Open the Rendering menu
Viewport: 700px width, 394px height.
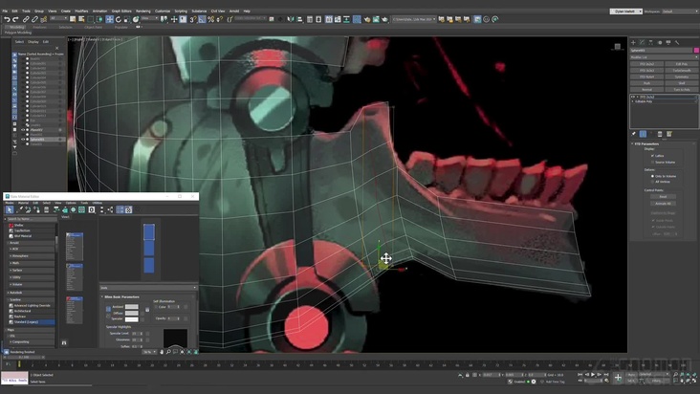143,11
